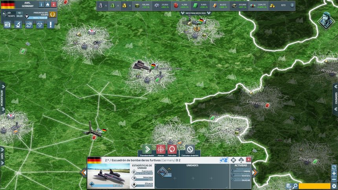
Task: Click the Leipzig position value in Actividad
Action: point(246,171)
